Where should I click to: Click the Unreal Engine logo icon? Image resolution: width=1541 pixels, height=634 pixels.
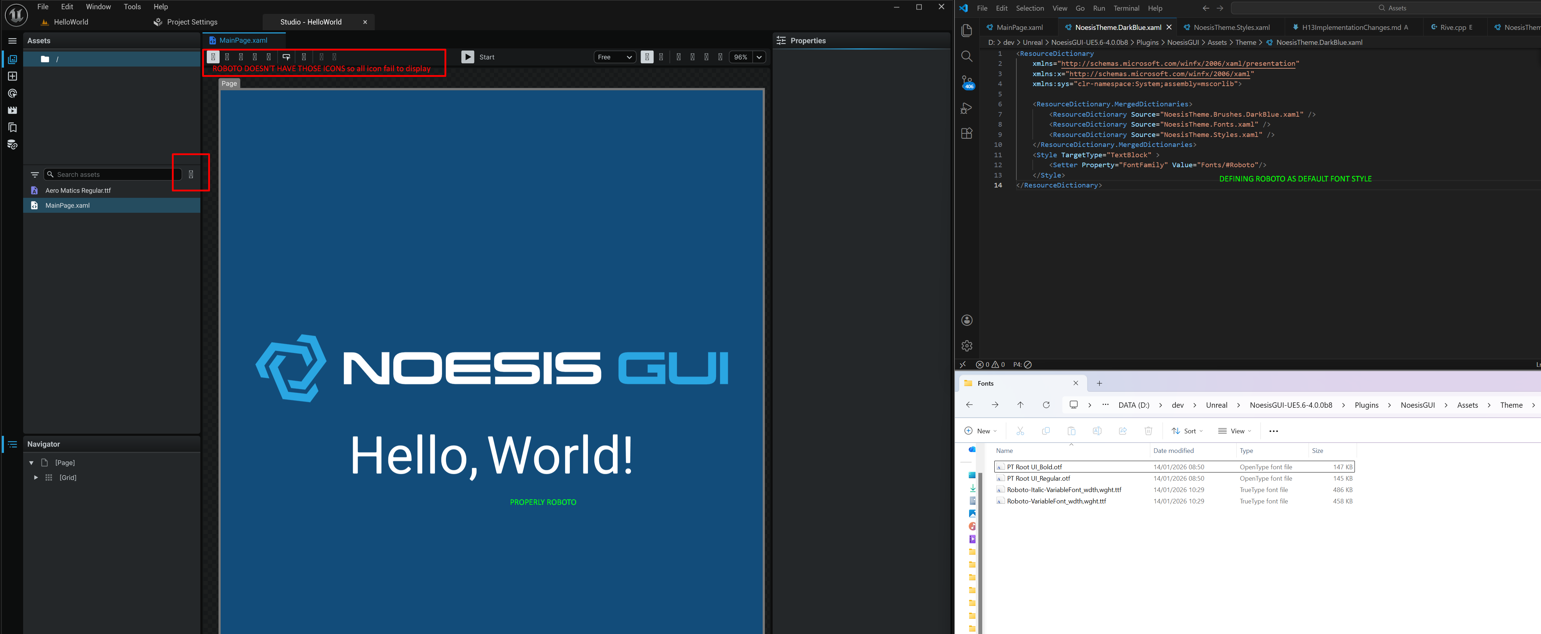coord(16,15)
